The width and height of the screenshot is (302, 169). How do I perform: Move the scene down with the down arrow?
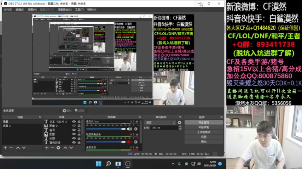coord(24,148)
